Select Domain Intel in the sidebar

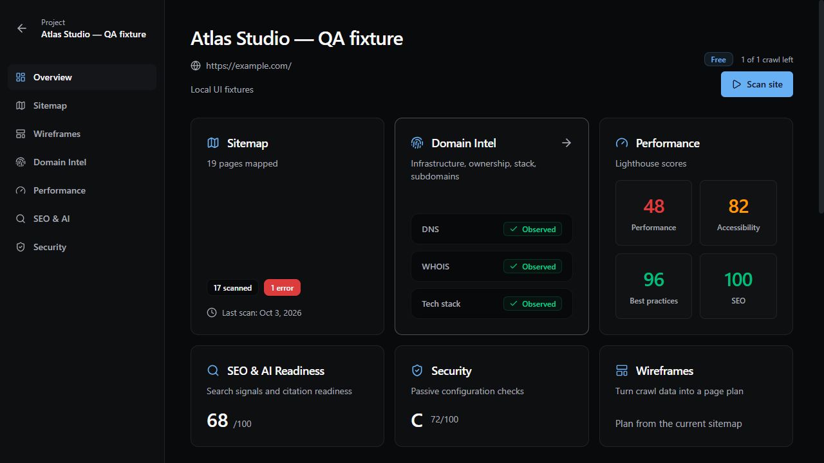82,162
